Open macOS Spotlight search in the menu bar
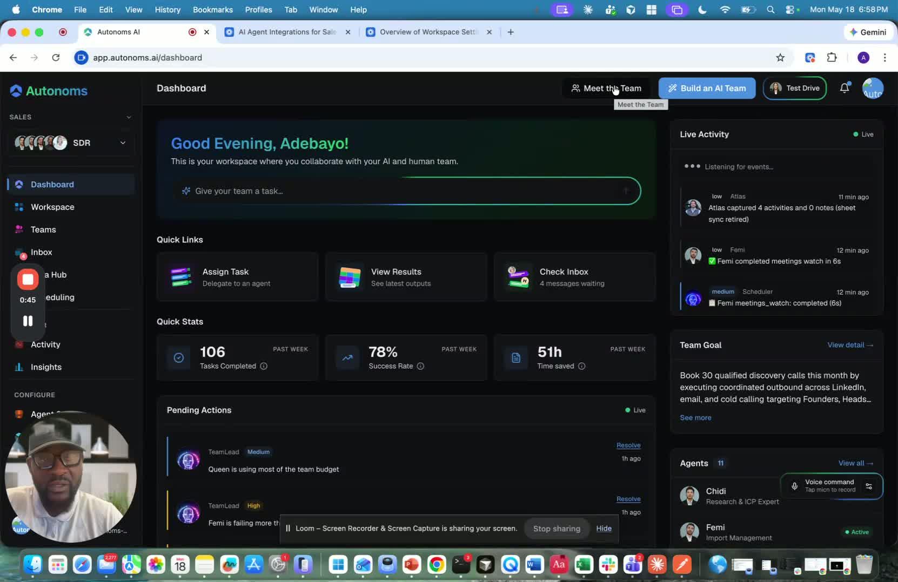The height and width of the screenshot is (582, 898). [770, 10]
